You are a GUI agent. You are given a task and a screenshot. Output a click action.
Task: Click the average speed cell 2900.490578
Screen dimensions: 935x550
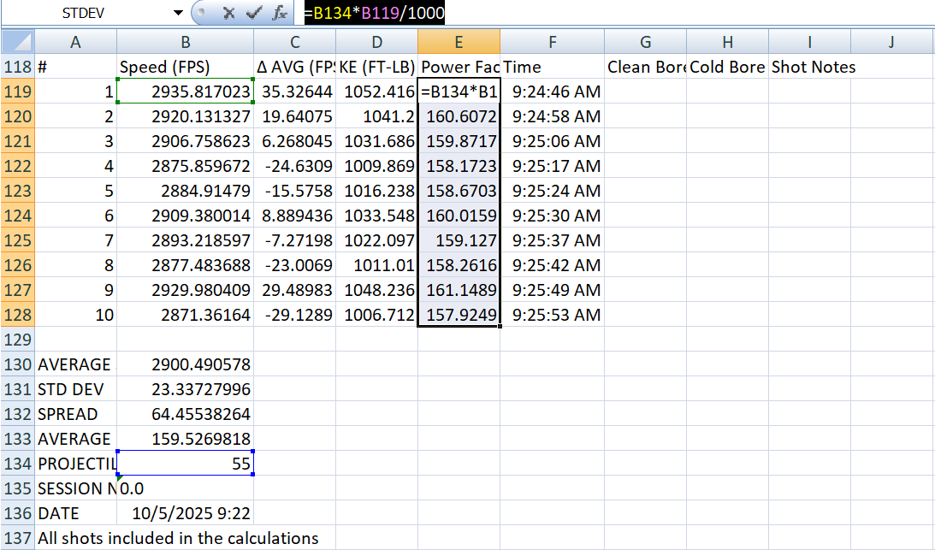185,364
